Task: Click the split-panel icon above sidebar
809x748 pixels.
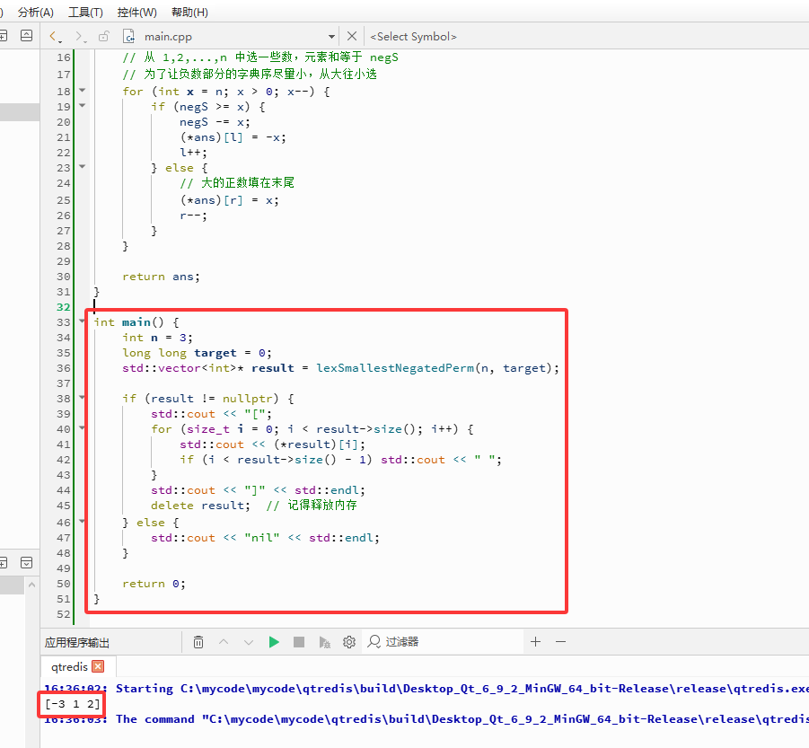Action: click(x=26, y=36)
